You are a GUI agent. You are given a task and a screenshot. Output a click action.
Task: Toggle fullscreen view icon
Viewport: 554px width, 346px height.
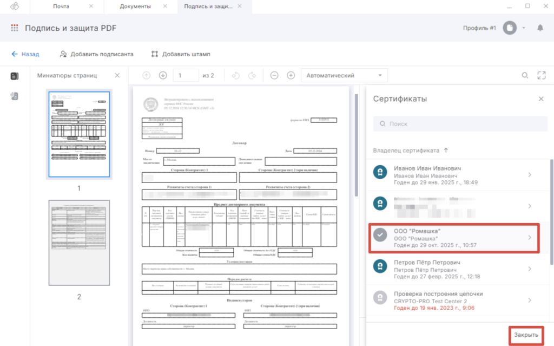[x=542, y=75]
